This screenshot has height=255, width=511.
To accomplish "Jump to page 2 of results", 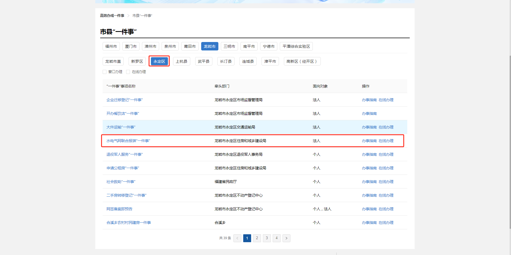I will (x=257, y=238).
